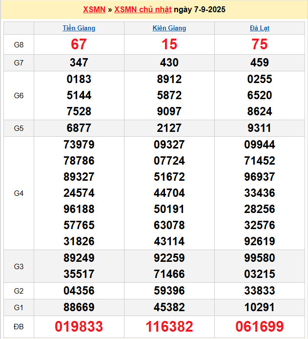Screen dimensions: 308x339
Task: Select G7 number 459
Action: [259, 63]
